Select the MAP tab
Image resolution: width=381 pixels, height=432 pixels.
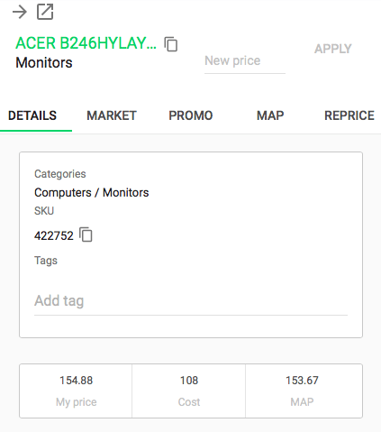(x=270, y=115)
